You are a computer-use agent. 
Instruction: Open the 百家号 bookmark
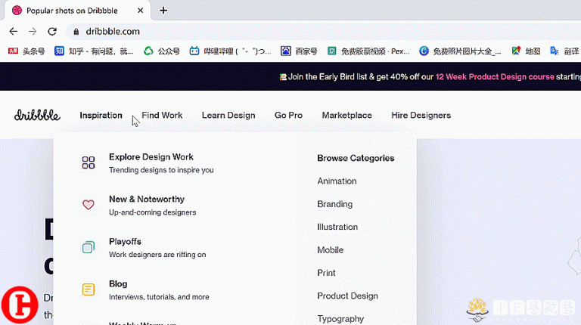pyautogui.click(x=299, y=51)
